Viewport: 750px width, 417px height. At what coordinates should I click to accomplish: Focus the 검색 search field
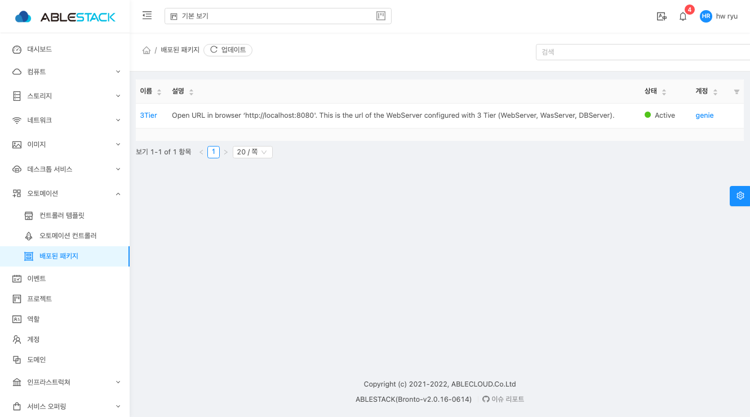[x=643, y=52]
